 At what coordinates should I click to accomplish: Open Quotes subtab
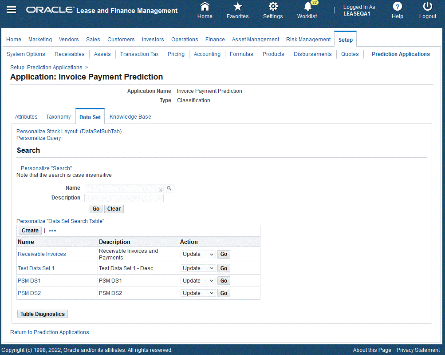click(x=350, y=54)
